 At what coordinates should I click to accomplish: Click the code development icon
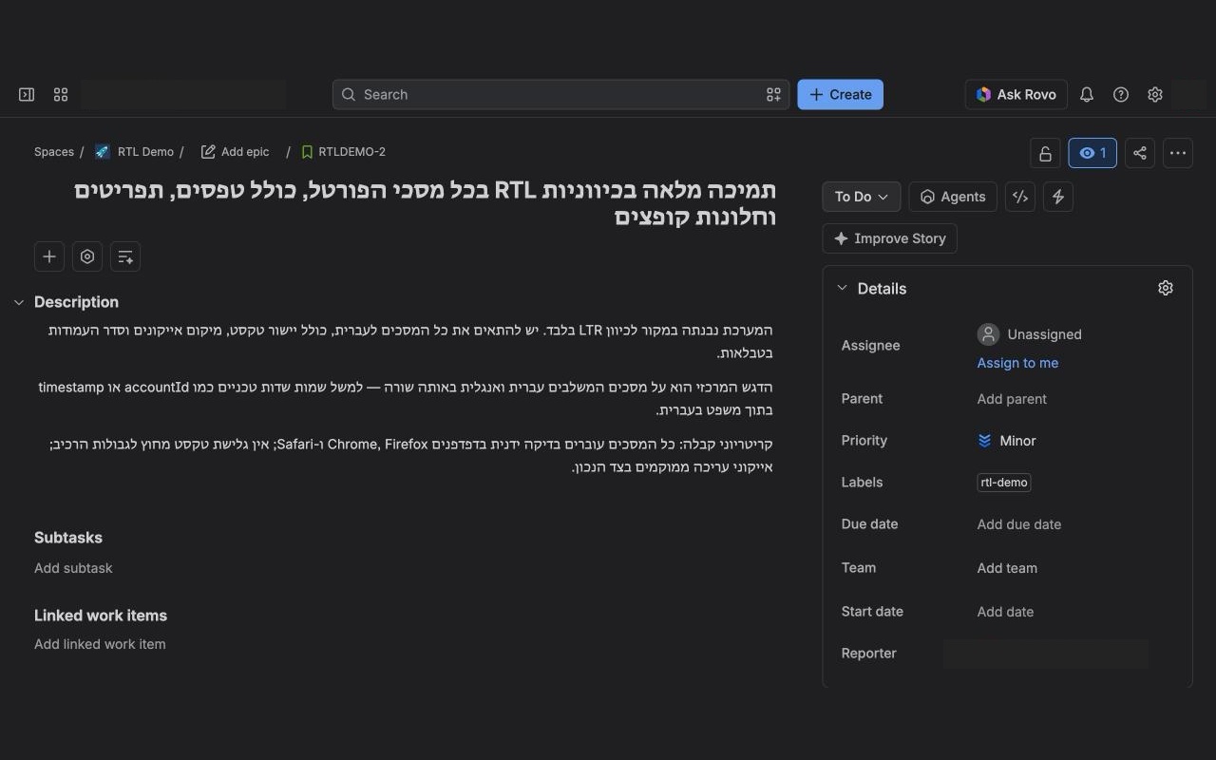1020,197
